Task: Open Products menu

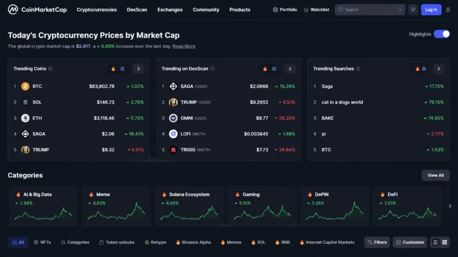Action: point(240,10)
